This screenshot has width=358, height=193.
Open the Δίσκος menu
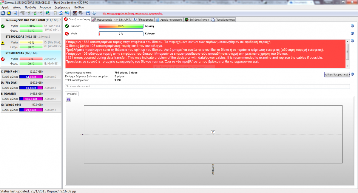(x=17, y=7)
